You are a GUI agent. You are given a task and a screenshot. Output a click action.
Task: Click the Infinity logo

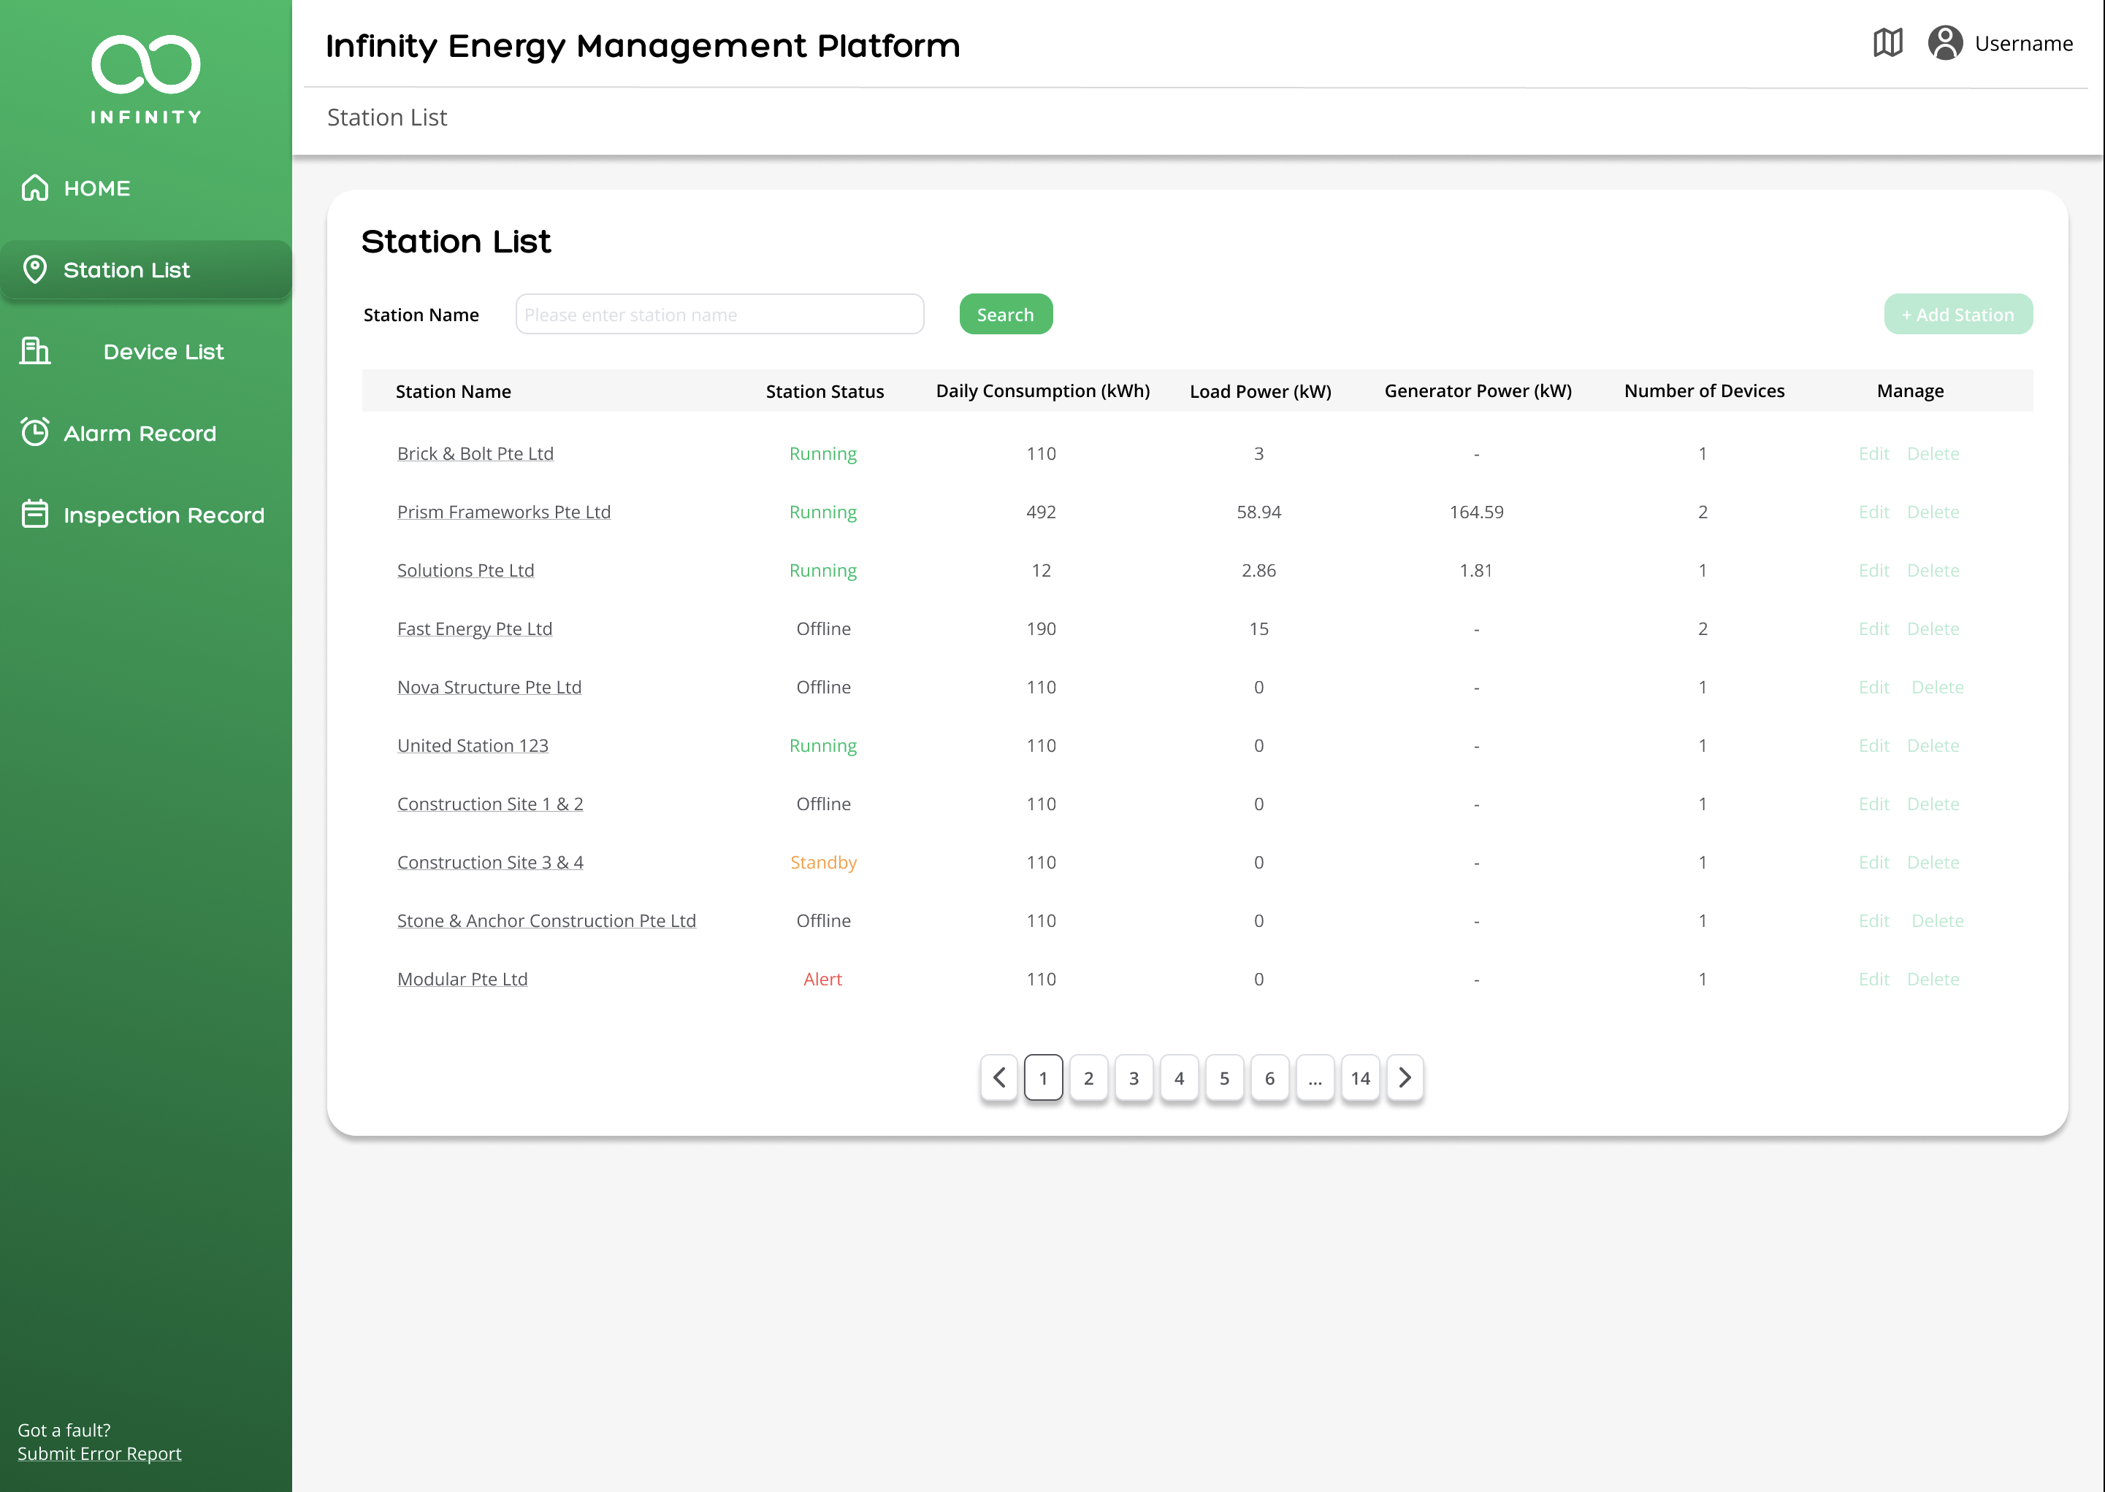pos(146,79)
